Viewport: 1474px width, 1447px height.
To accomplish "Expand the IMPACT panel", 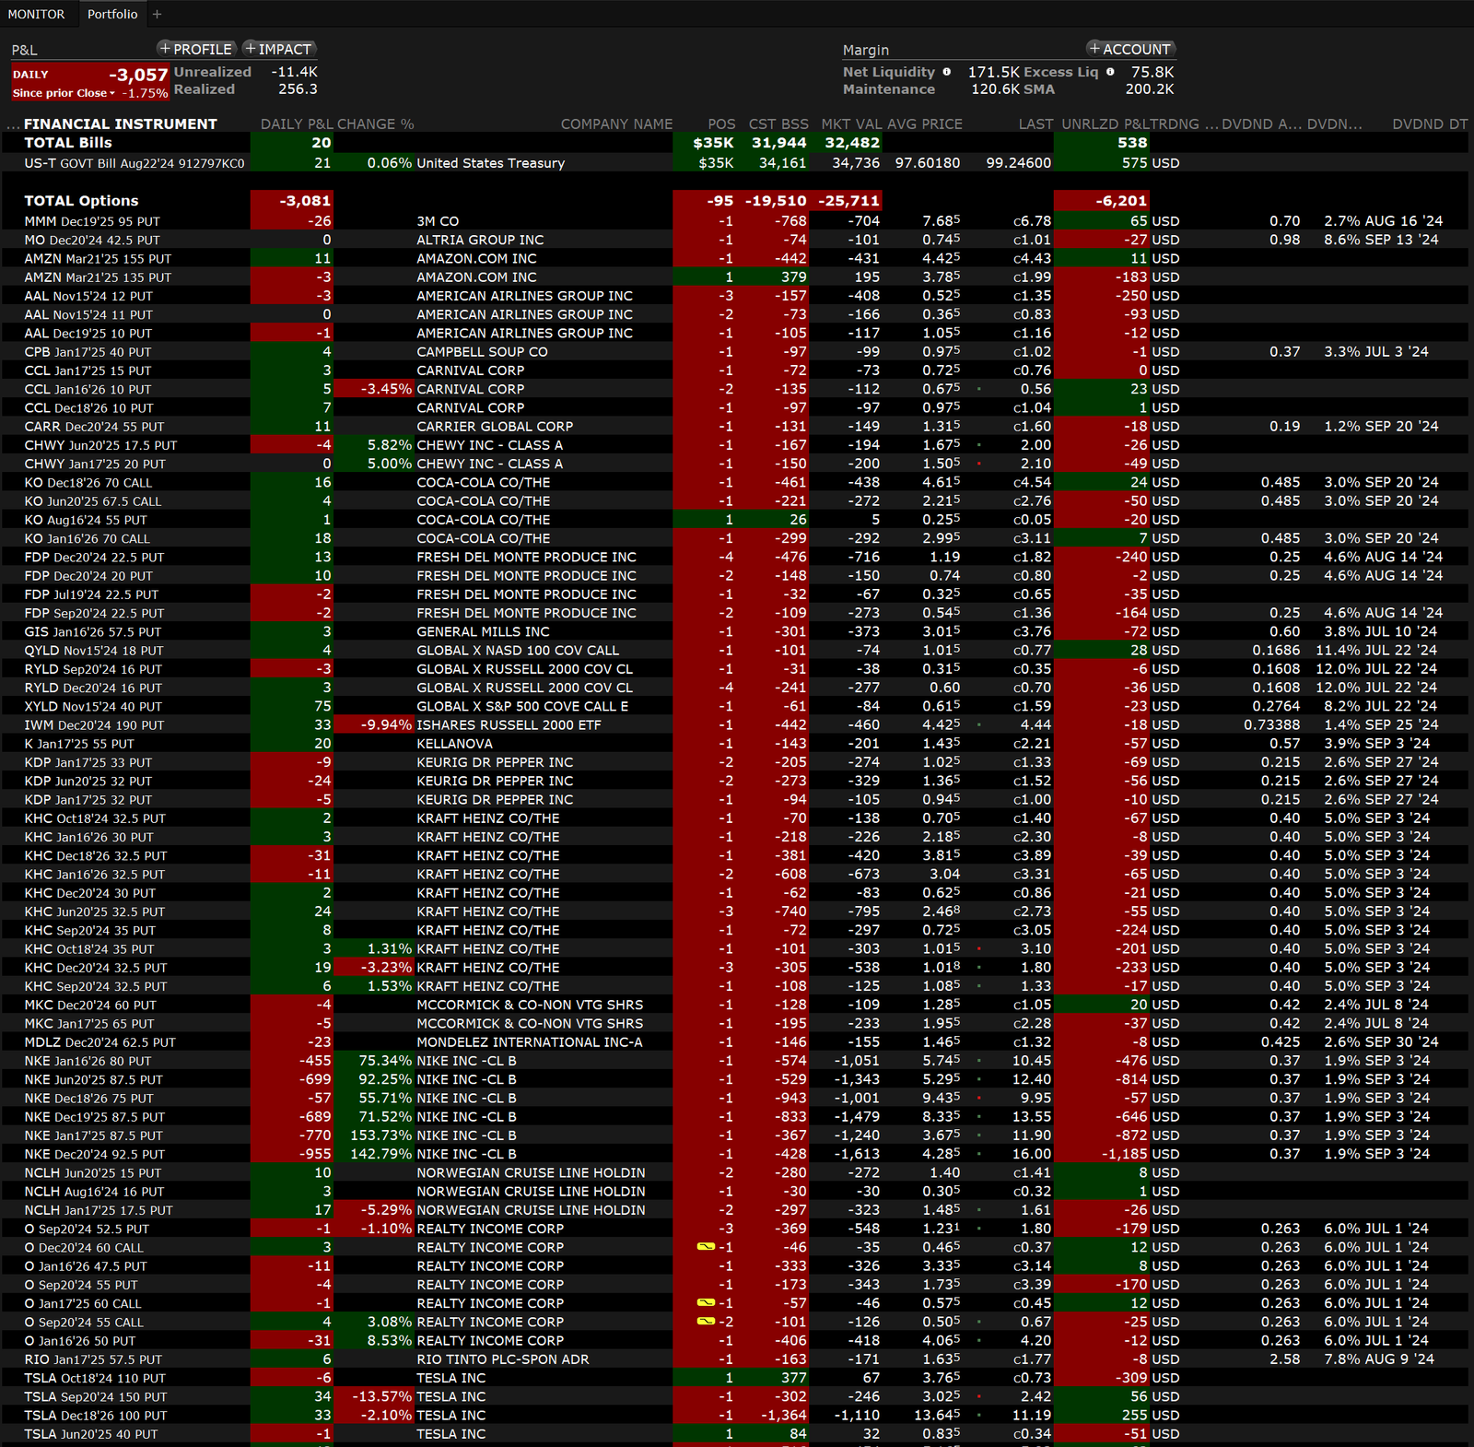I will pyautogui.click(x=277, y=49).
